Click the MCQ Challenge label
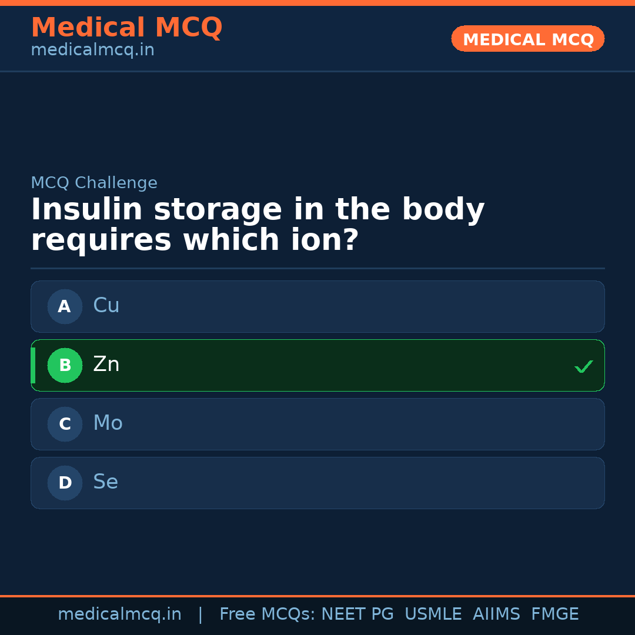The width and height of the screenshot is (635, 635). 94,183
